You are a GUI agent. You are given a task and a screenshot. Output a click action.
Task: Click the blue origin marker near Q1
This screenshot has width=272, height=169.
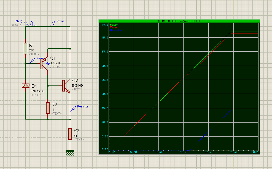[x=48, y=64]
